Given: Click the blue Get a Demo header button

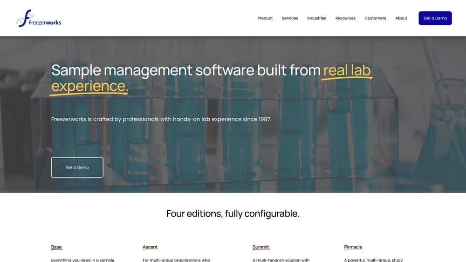Looking at the screenshot, I should pos(435,18).
